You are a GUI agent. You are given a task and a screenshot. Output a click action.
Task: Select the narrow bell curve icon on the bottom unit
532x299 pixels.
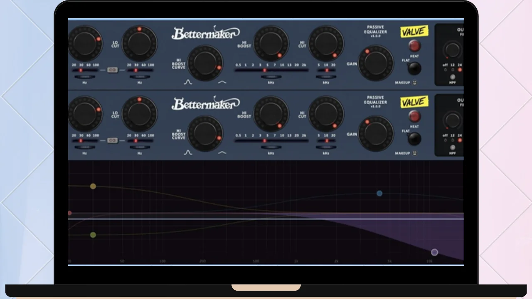click(x=188, y=152)
